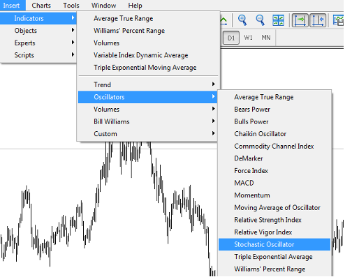Open the Window menu
This screenshot has height=277, width=352.
click(103, 5)
